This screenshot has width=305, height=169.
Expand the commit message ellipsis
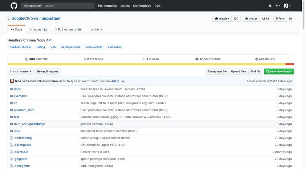pos(123,81)
